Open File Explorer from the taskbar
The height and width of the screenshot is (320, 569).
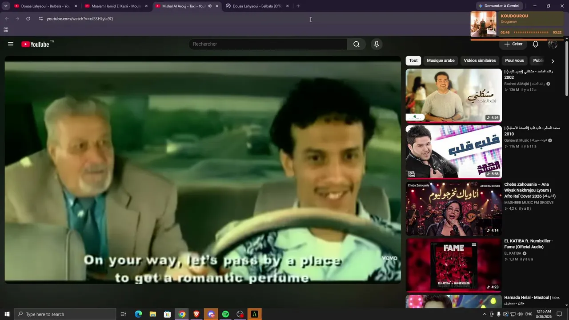[152, 314]
